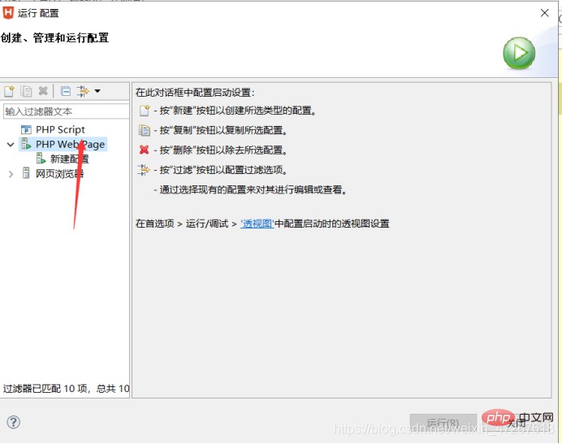The height and width of the screenshot is (444, 562).
Task: Open the 透视图 preferences link
Action: point(257,224)
